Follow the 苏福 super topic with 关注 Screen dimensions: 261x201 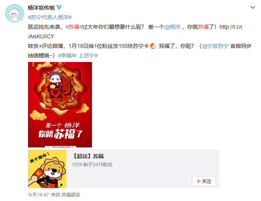click(x=204, y=181)
